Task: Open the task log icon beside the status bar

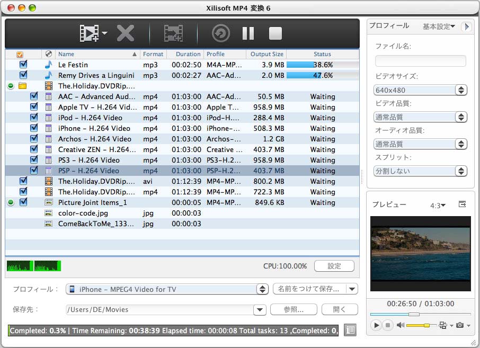Action: (350, 330)
